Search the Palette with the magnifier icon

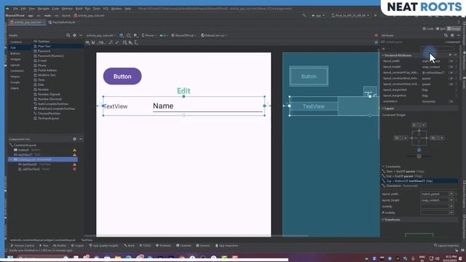[68, 36]
